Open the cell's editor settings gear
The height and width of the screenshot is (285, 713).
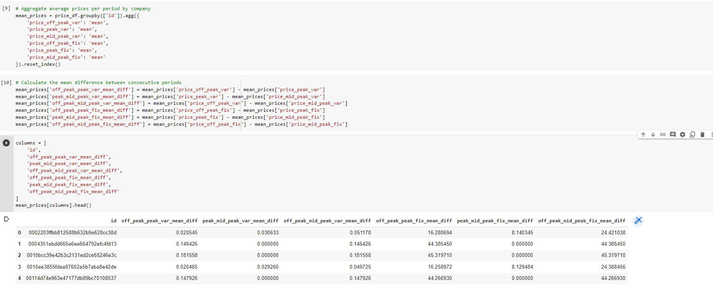point(682,135)
